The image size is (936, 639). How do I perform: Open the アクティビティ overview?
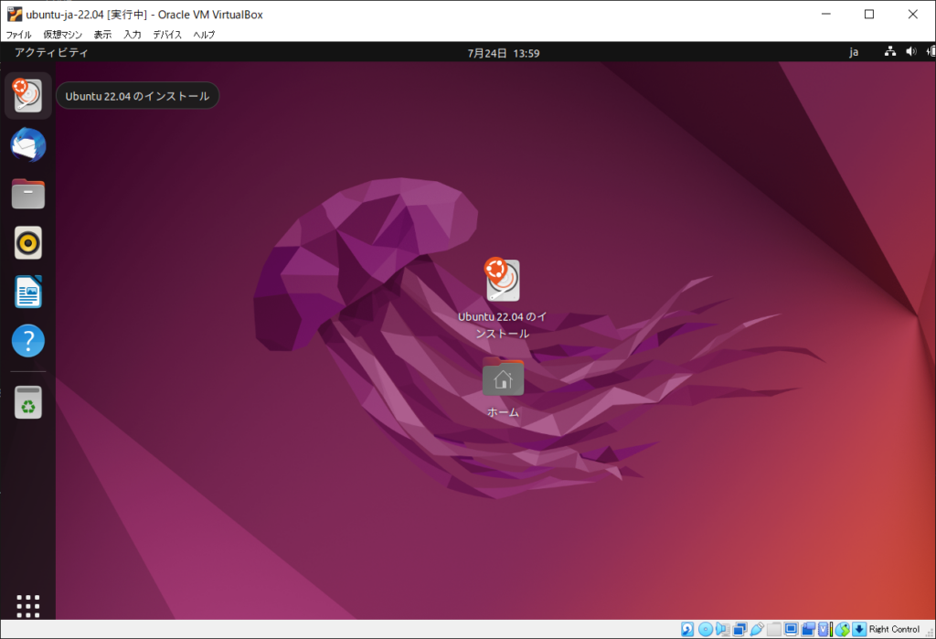point(51,52)
